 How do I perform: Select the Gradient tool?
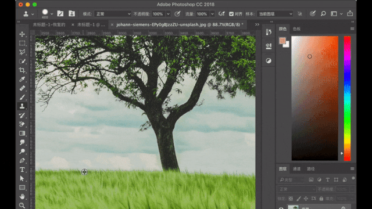coord(22,133)
